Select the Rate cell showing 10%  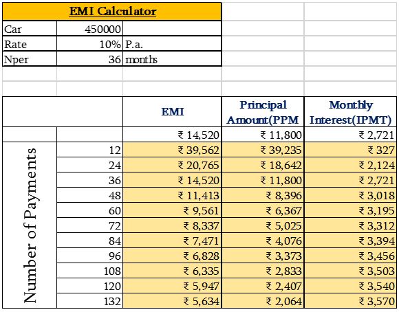[89, 43]
